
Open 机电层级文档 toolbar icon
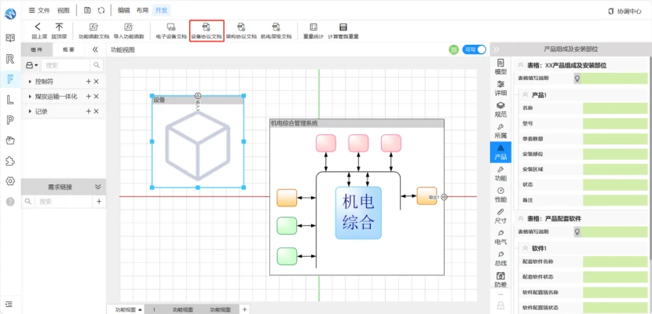[276, 27]
